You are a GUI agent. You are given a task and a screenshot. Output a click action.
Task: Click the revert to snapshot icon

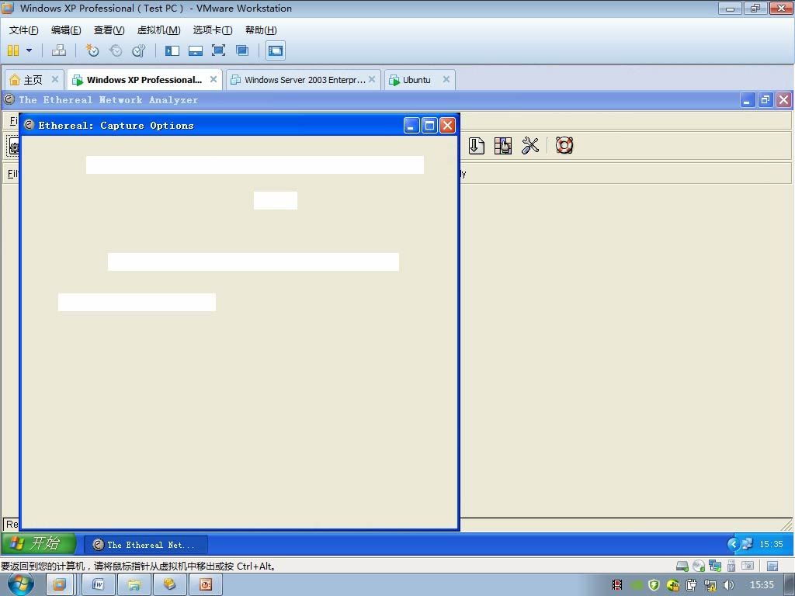(x=116, y=50)
